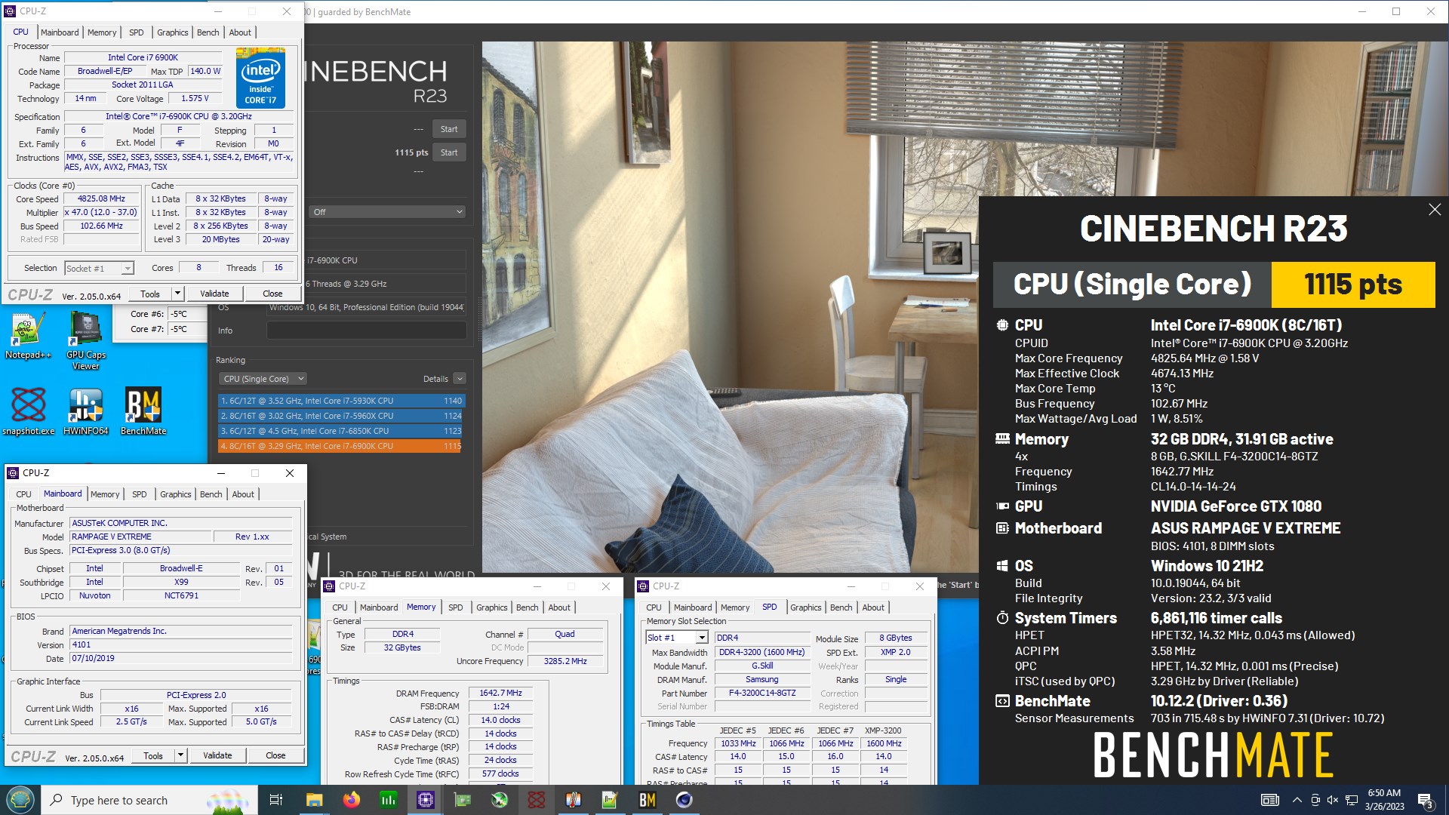Switch to BenchMate in the taskbar

pos(648,800)
